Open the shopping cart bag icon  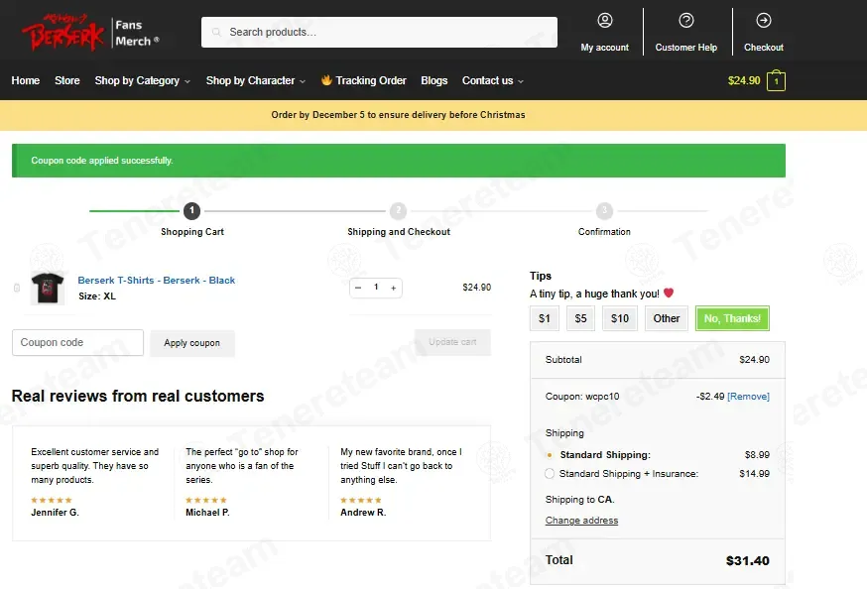[776, 80]
